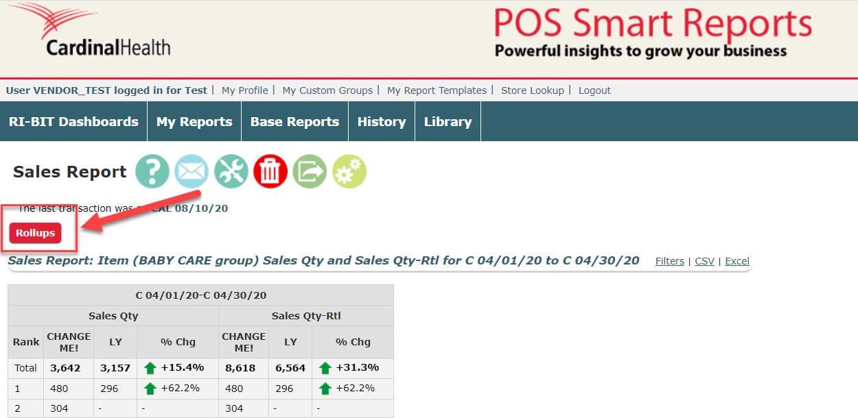This screenshot has width=858, height=418.
Task: Open the RI-BIT Dashboards tab
Action: [73, 122]
